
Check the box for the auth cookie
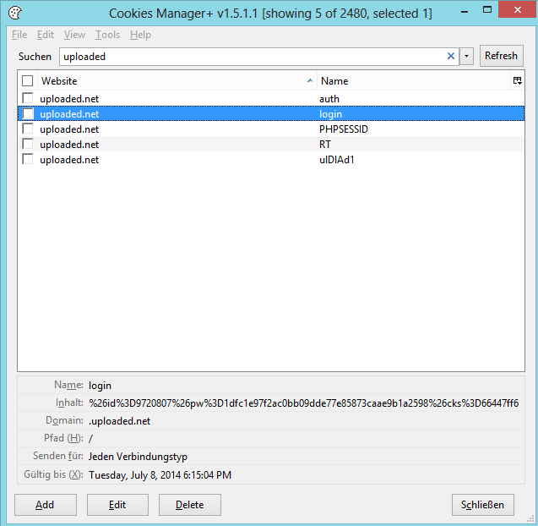click(x=27, y=98)
